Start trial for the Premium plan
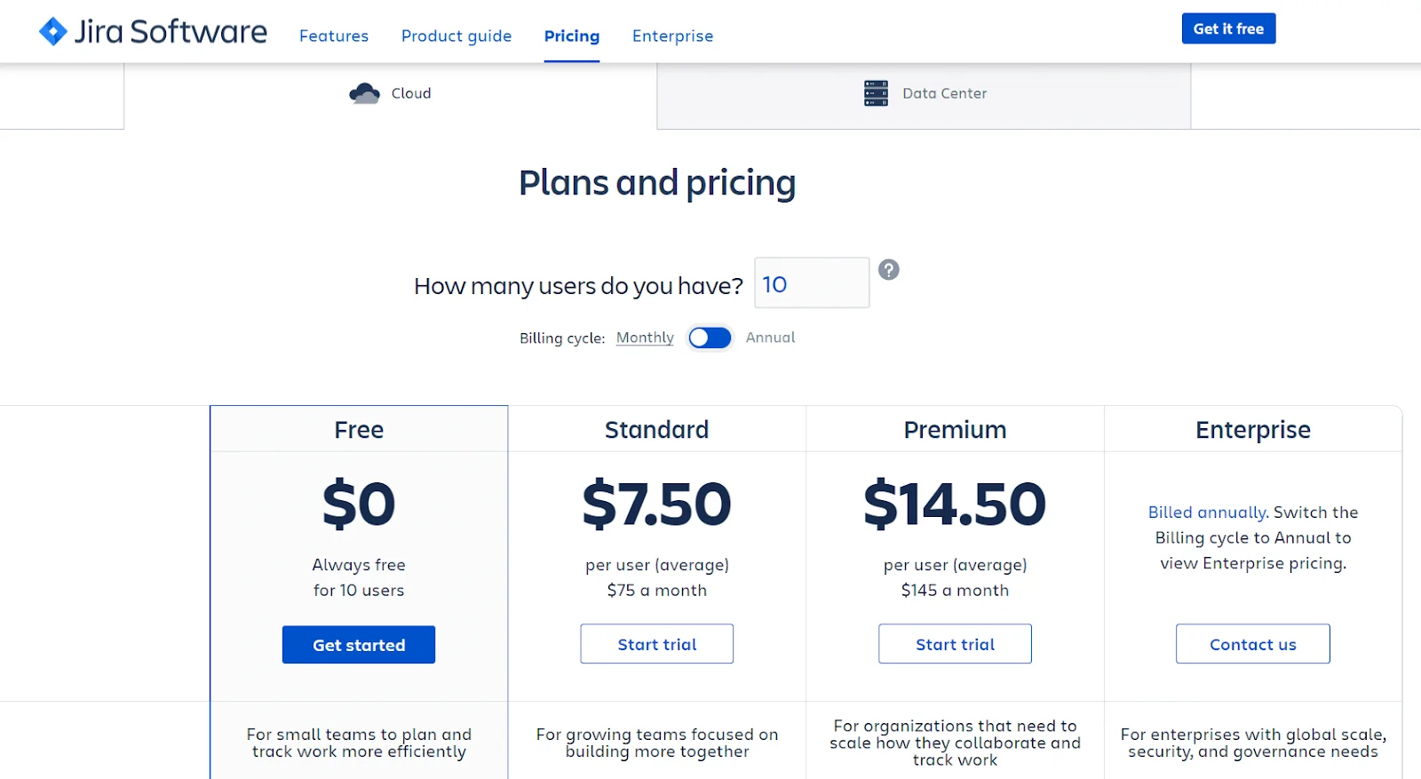Viewport: 1421px width, 779px height. (955, 644)
